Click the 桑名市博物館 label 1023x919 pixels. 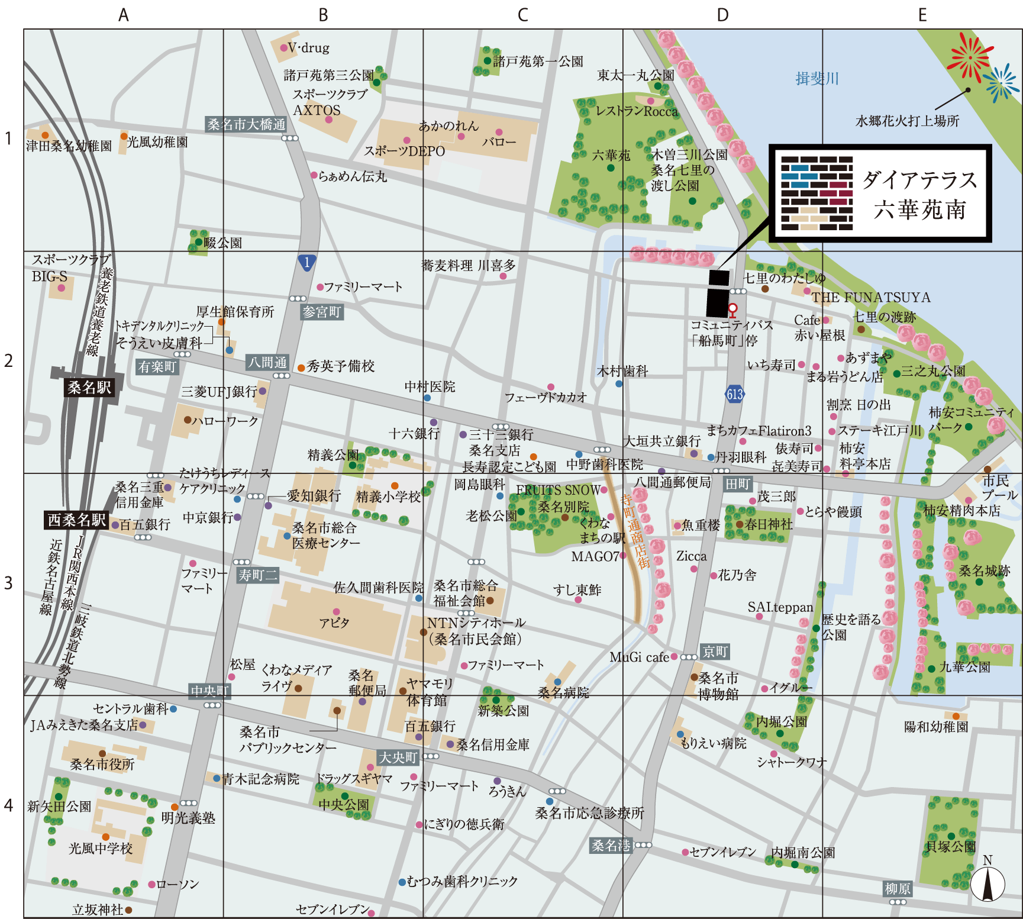(718, 686)
